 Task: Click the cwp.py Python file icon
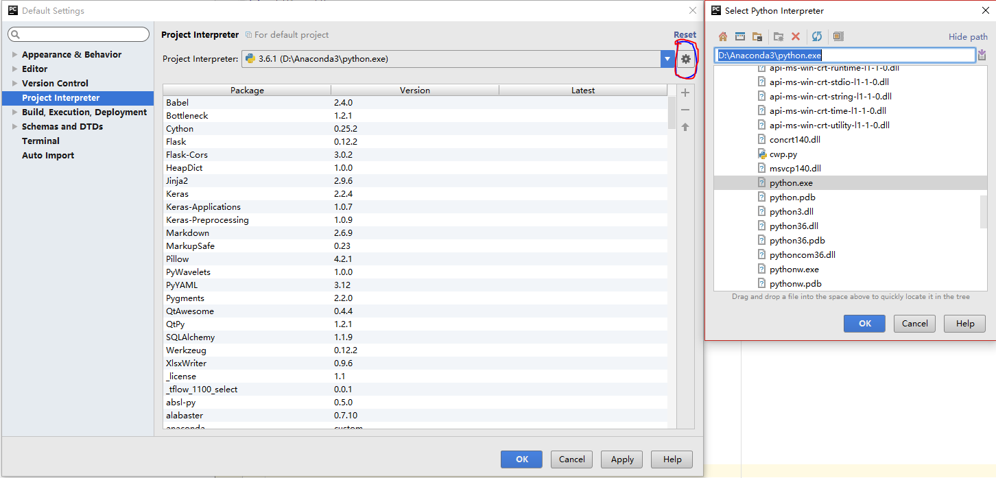(761, 154)
